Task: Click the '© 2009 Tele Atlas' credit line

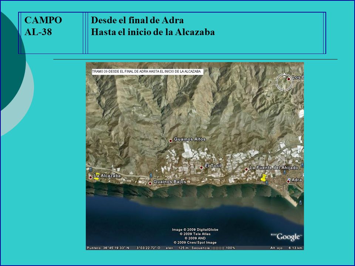Action: [195, 234]
